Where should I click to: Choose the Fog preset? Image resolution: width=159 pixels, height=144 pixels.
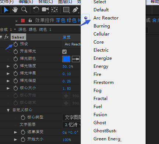click(x=98, y=91)
